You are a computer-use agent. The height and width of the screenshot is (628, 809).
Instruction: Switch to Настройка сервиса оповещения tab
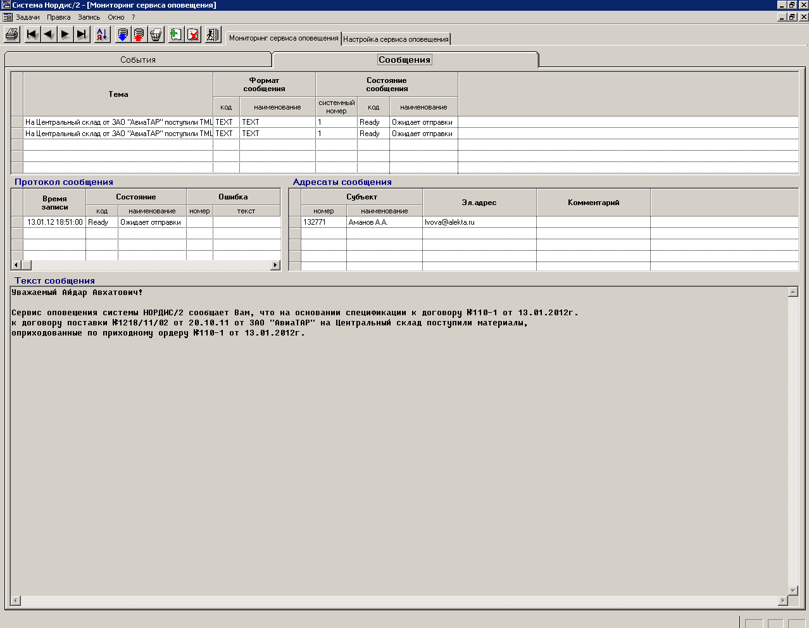click(x=396, y=39)
